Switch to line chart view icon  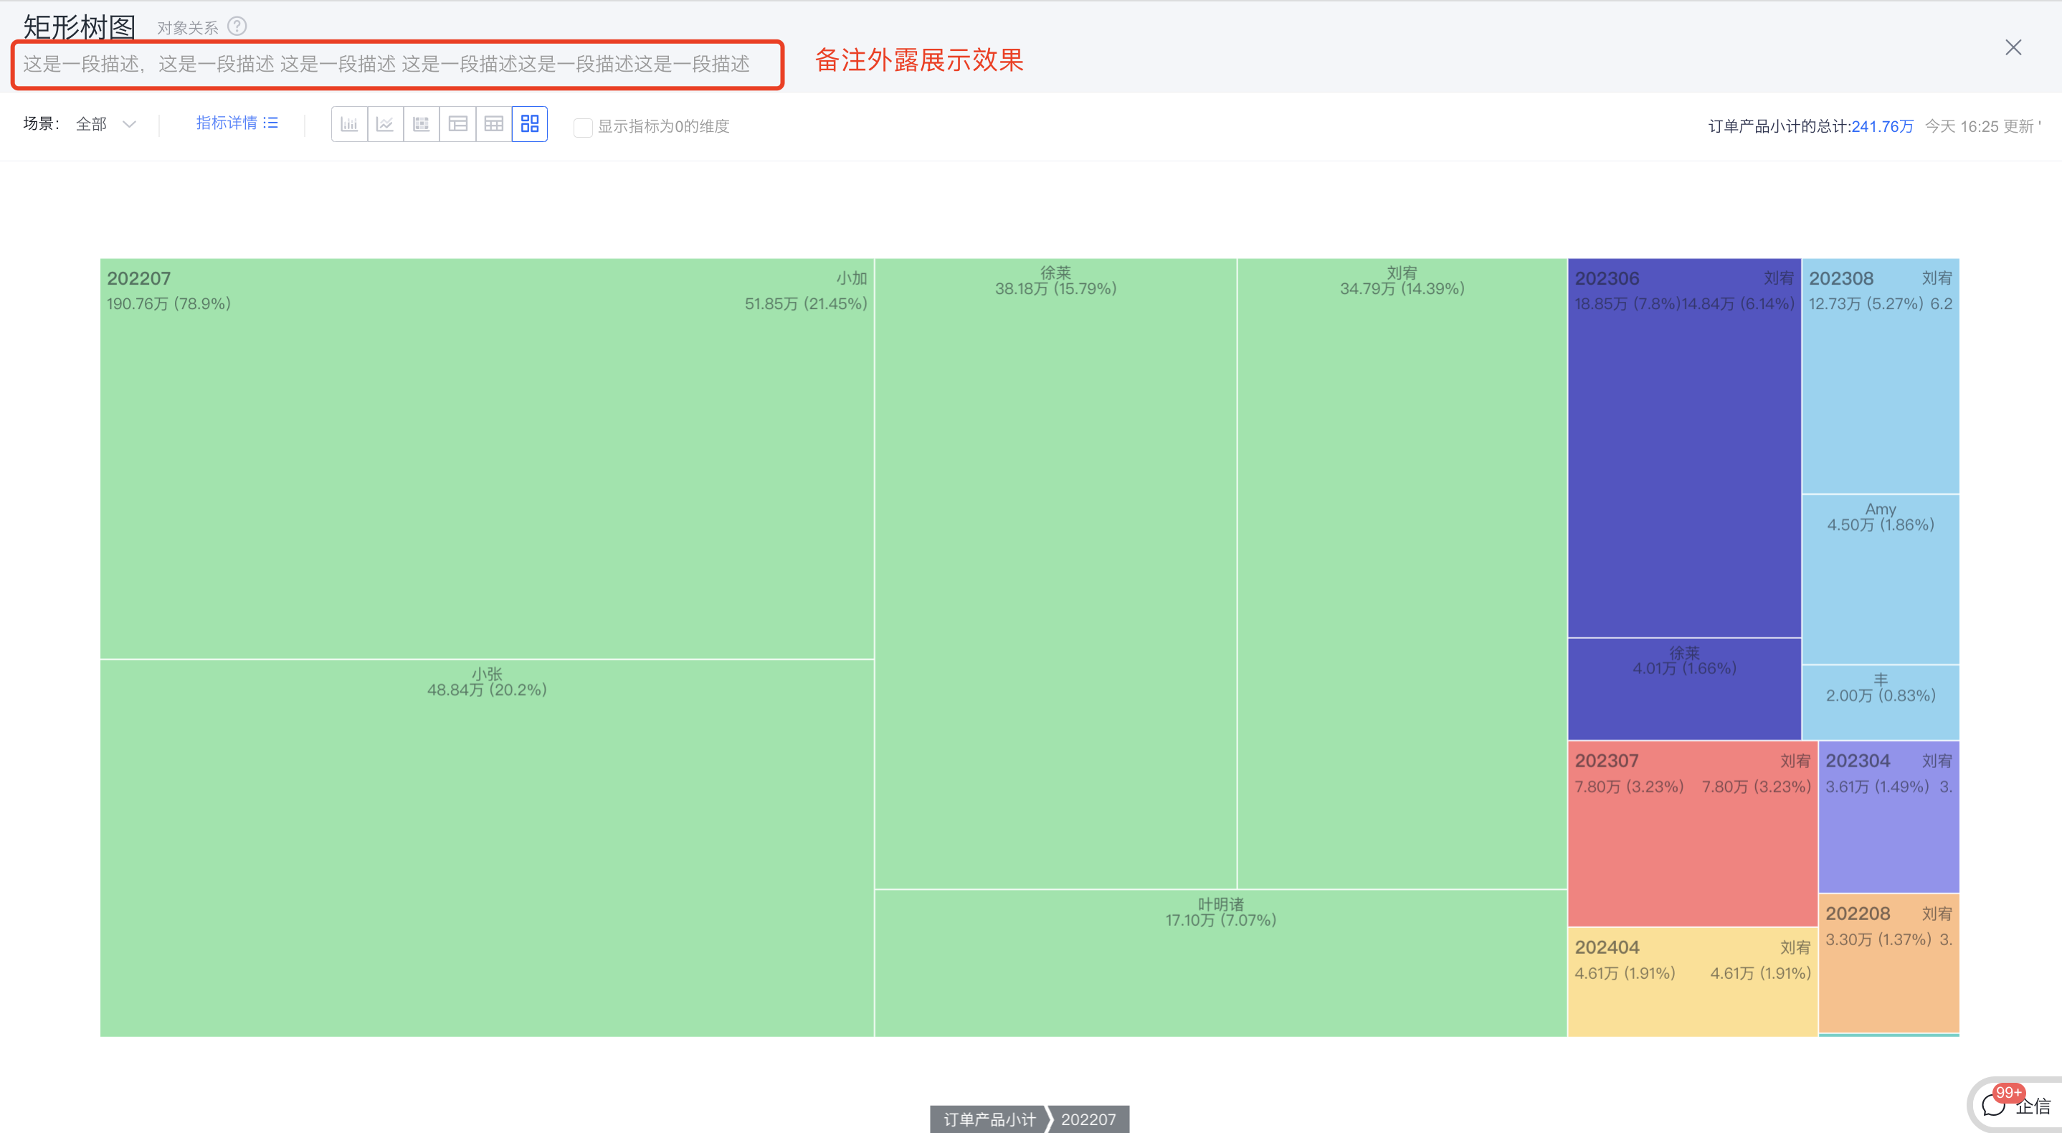(385, 124)
